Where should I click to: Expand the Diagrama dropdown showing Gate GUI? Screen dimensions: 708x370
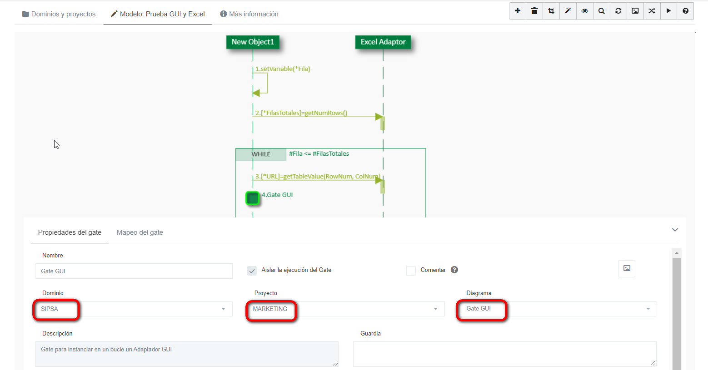[x=557, y=309]
